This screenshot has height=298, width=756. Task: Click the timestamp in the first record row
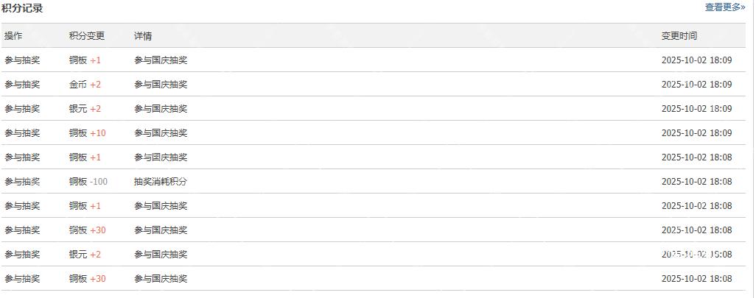point(696,60)
